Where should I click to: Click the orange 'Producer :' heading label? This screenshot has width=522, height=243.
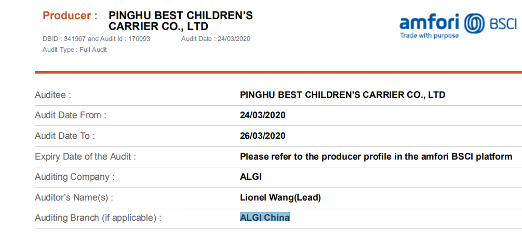pos(70,16)
